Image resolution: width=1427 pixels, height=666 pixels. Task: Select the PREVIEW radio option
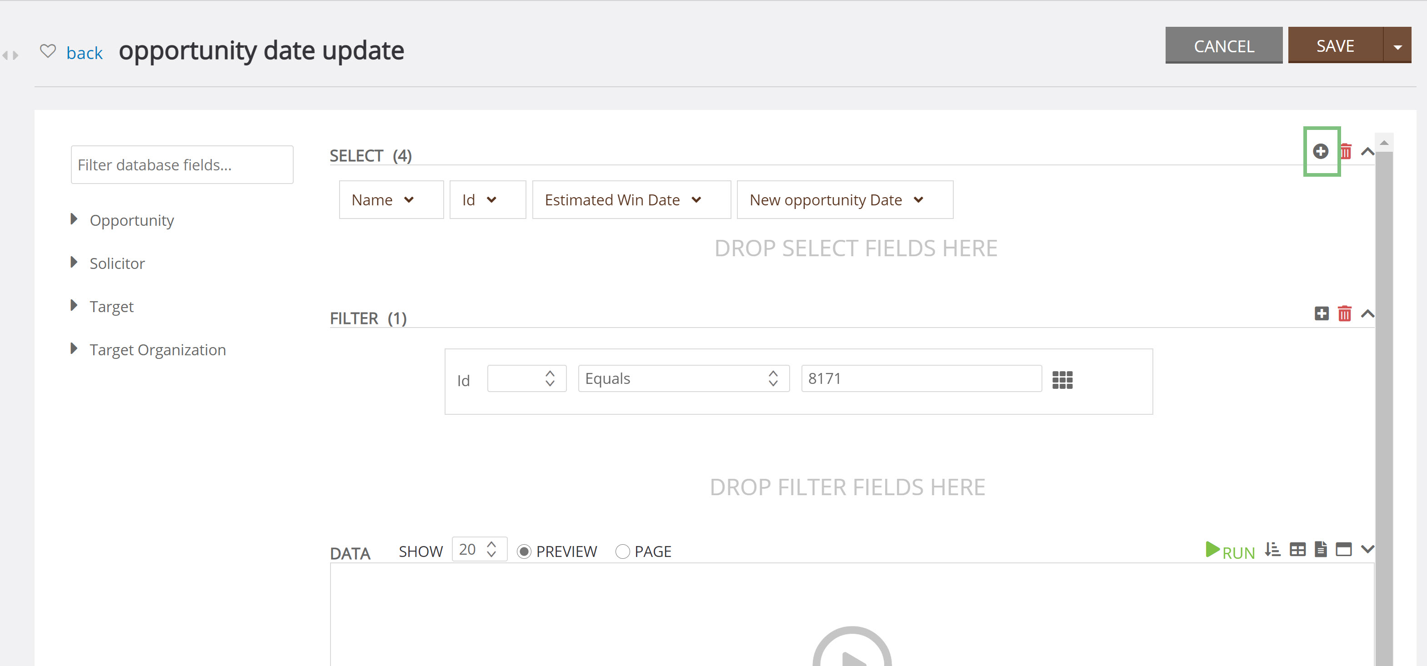524,552
